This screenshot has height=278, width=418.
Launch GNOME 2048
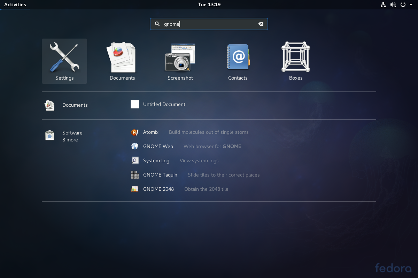[x=158, y=189]
